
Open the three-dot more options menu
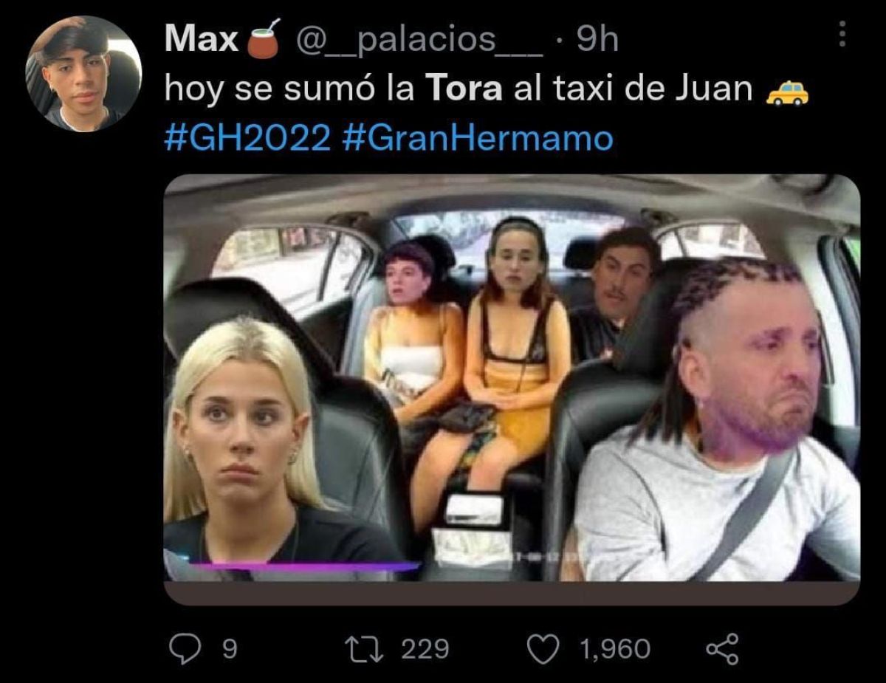click(842, 35)
